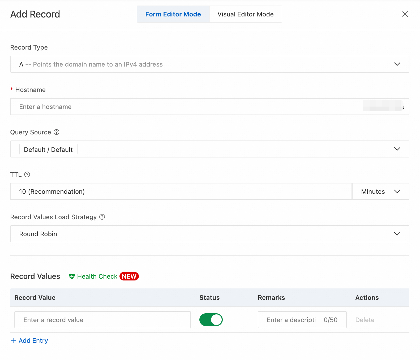Click the Status column header

(209, 298)
